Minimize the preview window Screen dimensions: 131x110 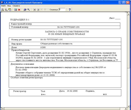pyautogui.click(x=120, y=3)
